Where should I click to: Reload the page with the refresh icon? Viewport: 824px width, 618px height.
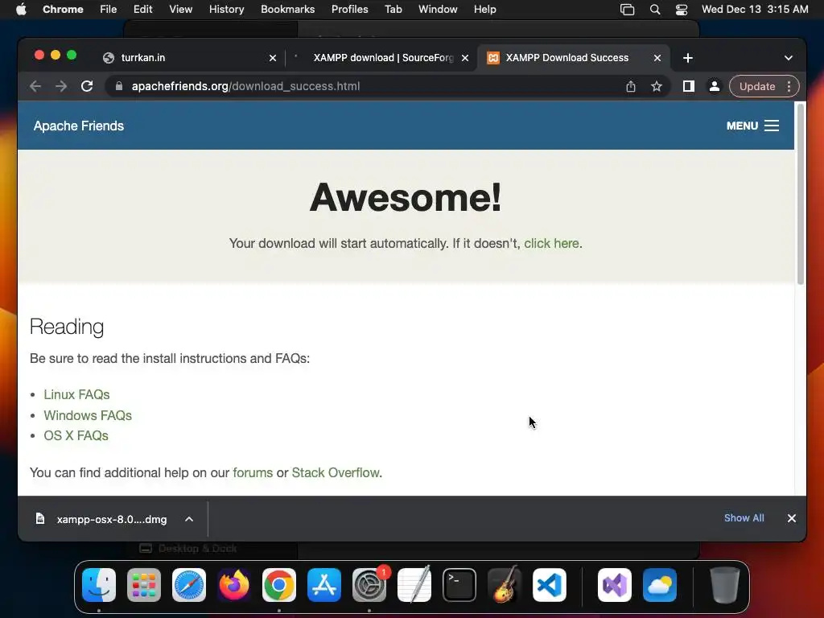87,86
